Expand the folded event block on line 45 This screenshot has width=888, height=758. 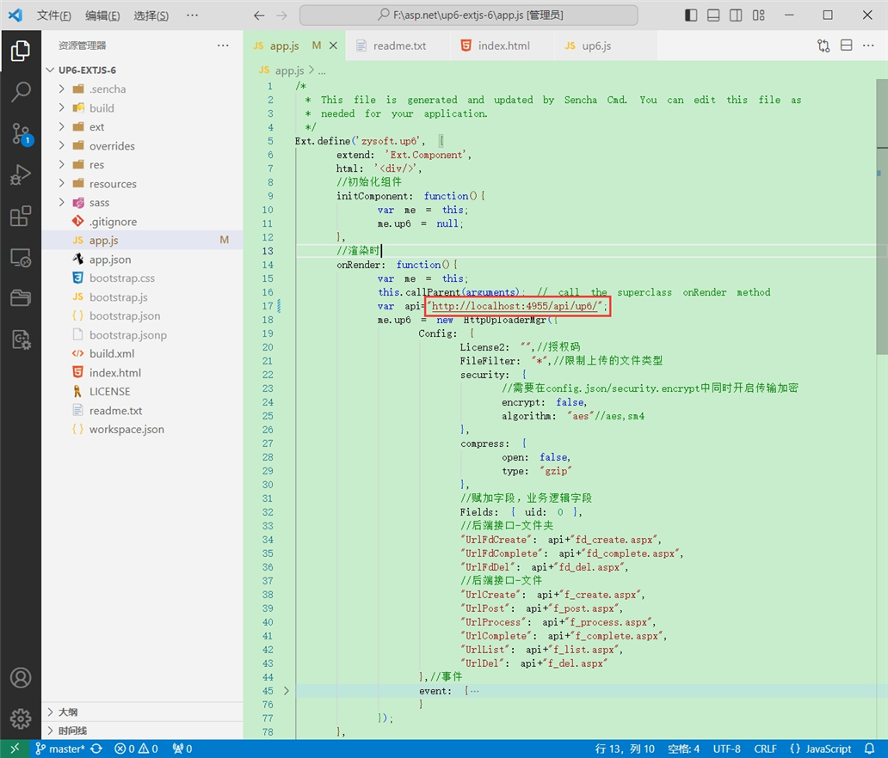tap(287, 691)
